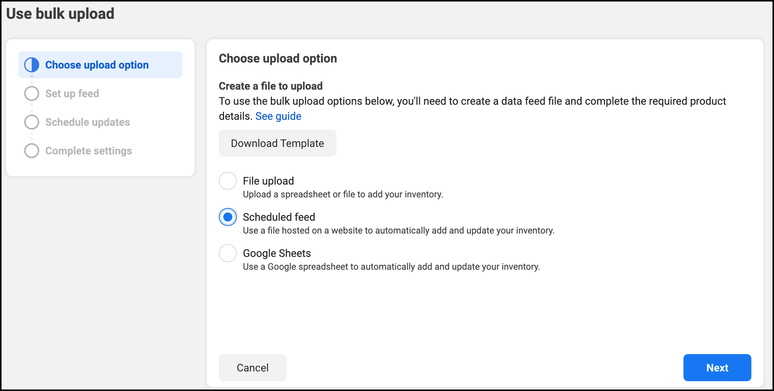
Task: Click the half-filled step icon for Choose upload option
Action: coord(32,65)
